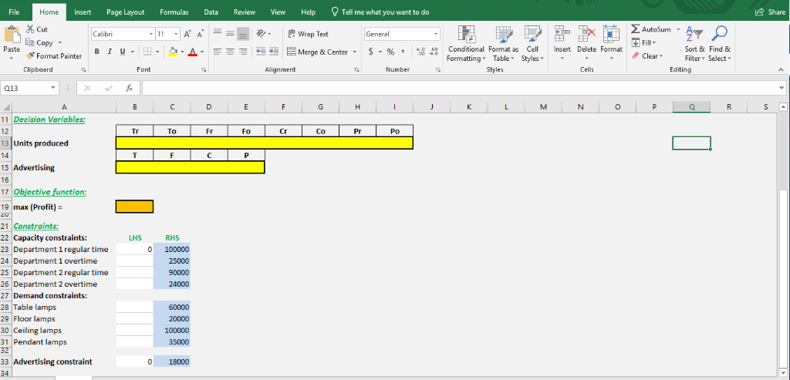Apply yellow fill color bucket
The height and width of the screenshot is (380, 790).
tap(172, 52)
